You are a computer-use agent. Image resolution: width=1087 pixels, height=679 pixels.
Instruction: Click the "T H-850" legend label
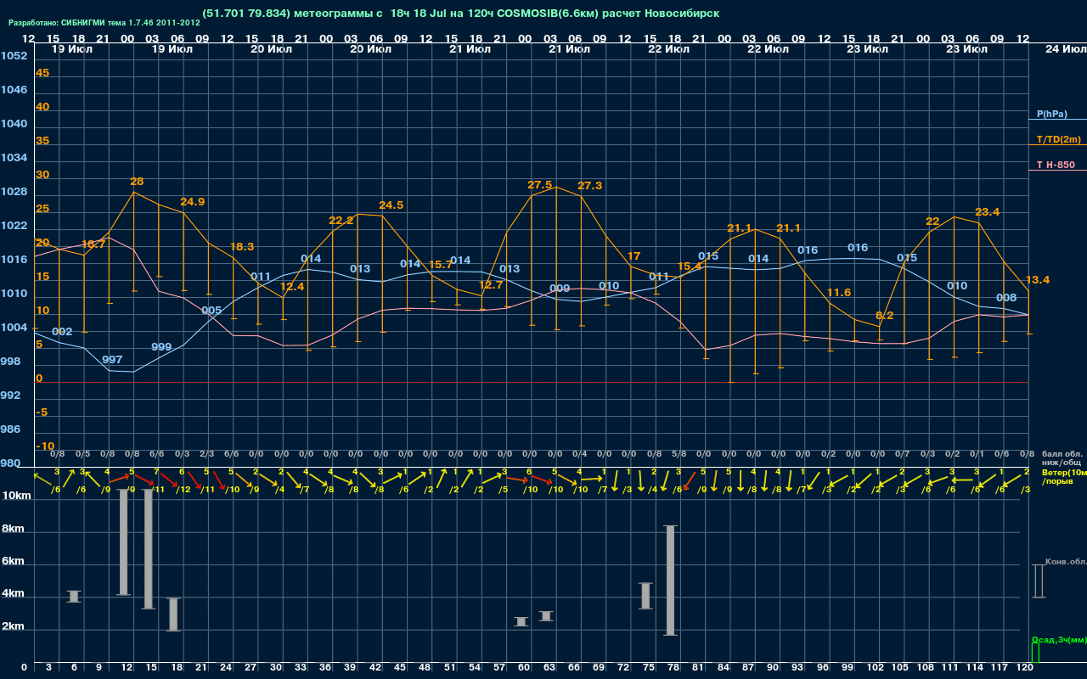pyautogui.click(x=1056, y=165)
